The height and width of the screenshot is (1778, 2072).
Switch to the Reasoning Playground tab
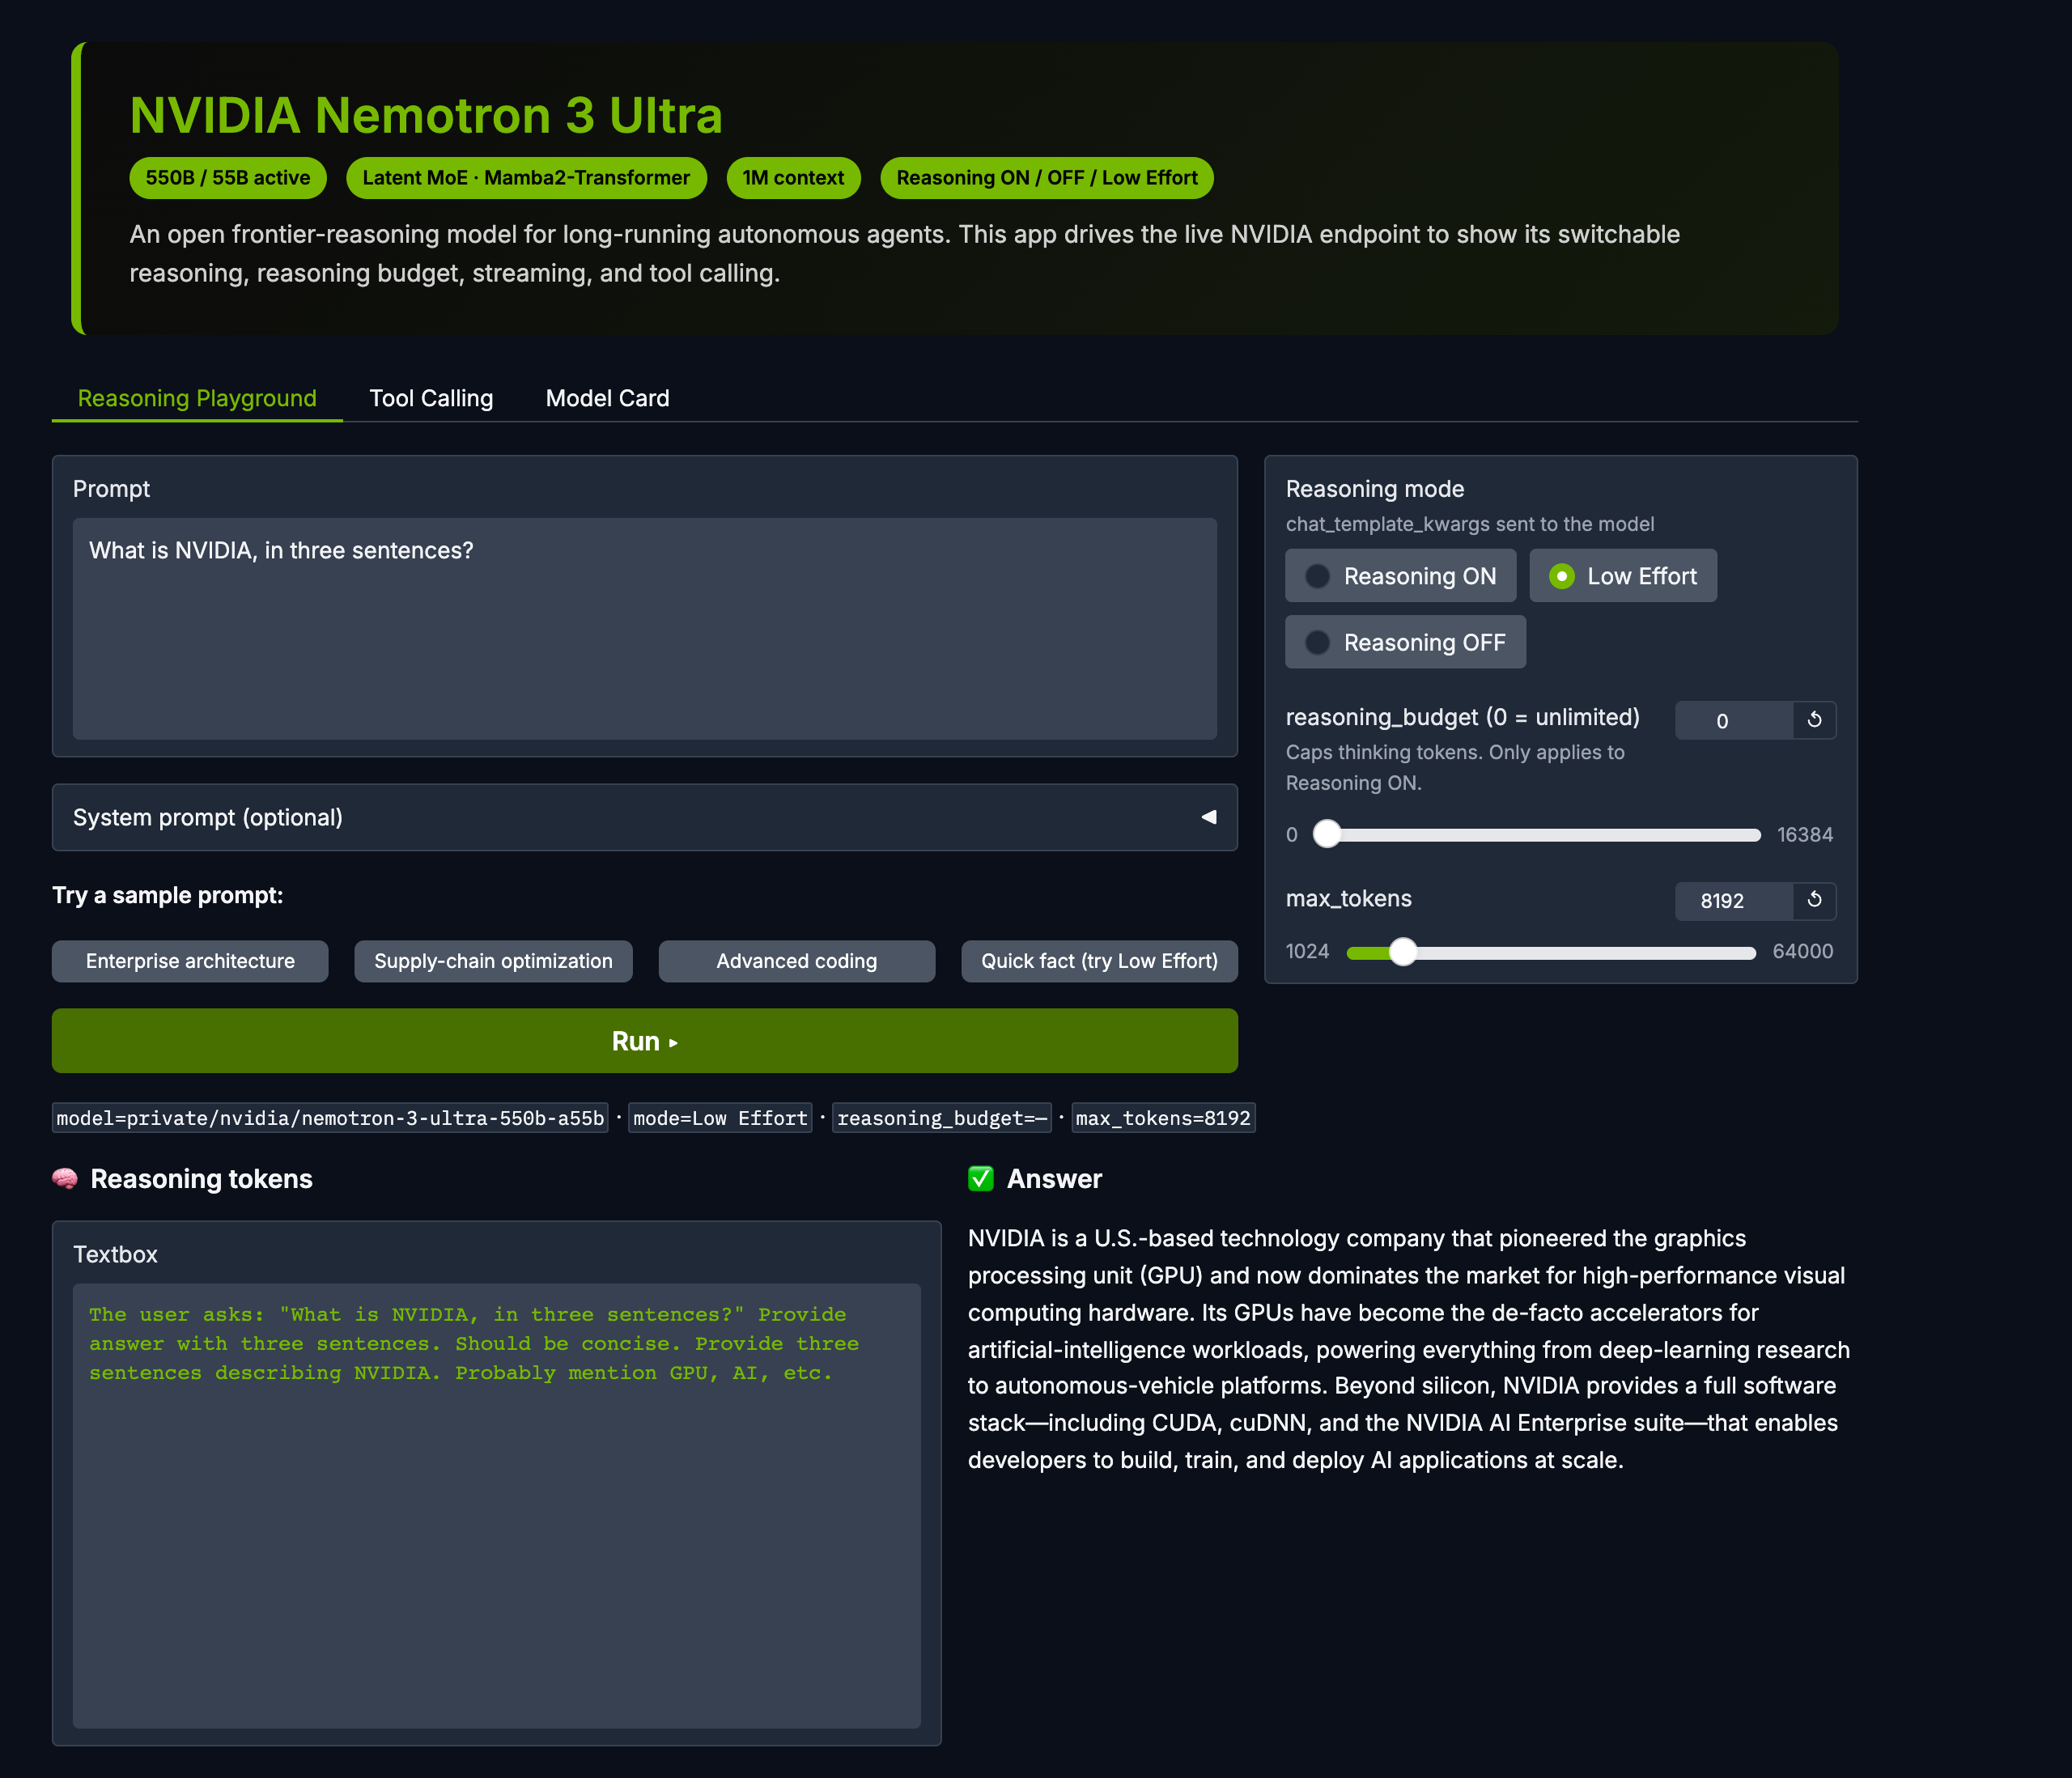click(197, 398)
